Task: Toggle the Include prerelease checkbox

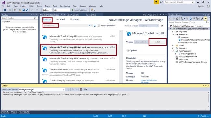Action: click(99, 26)
